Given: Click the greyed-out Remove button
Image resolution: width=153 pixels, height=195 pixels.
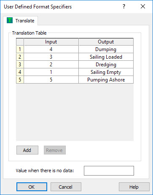Looking at the screenshot, I should click(x=55, y=150).
